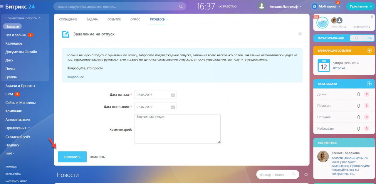
Task: Click the search magnifier in top bar
Action: (x=181, y=6)
